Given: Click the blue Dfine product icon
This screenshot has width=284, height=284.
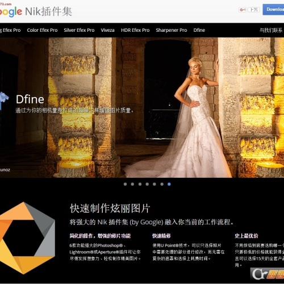Looking at the screenshot, I should pos(4,101).
